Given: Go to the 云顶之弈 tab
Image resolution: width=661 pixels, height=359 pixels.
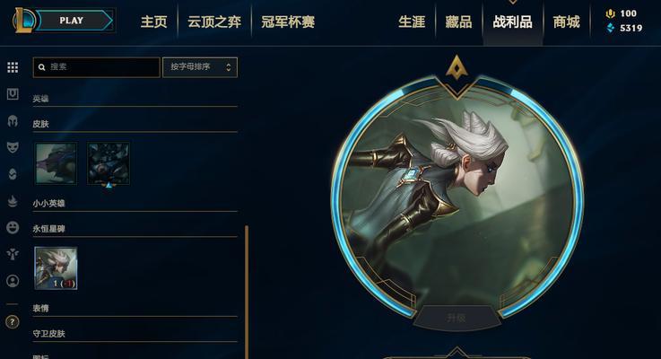Looking at the screenshot, I should (x=214, y=22).
